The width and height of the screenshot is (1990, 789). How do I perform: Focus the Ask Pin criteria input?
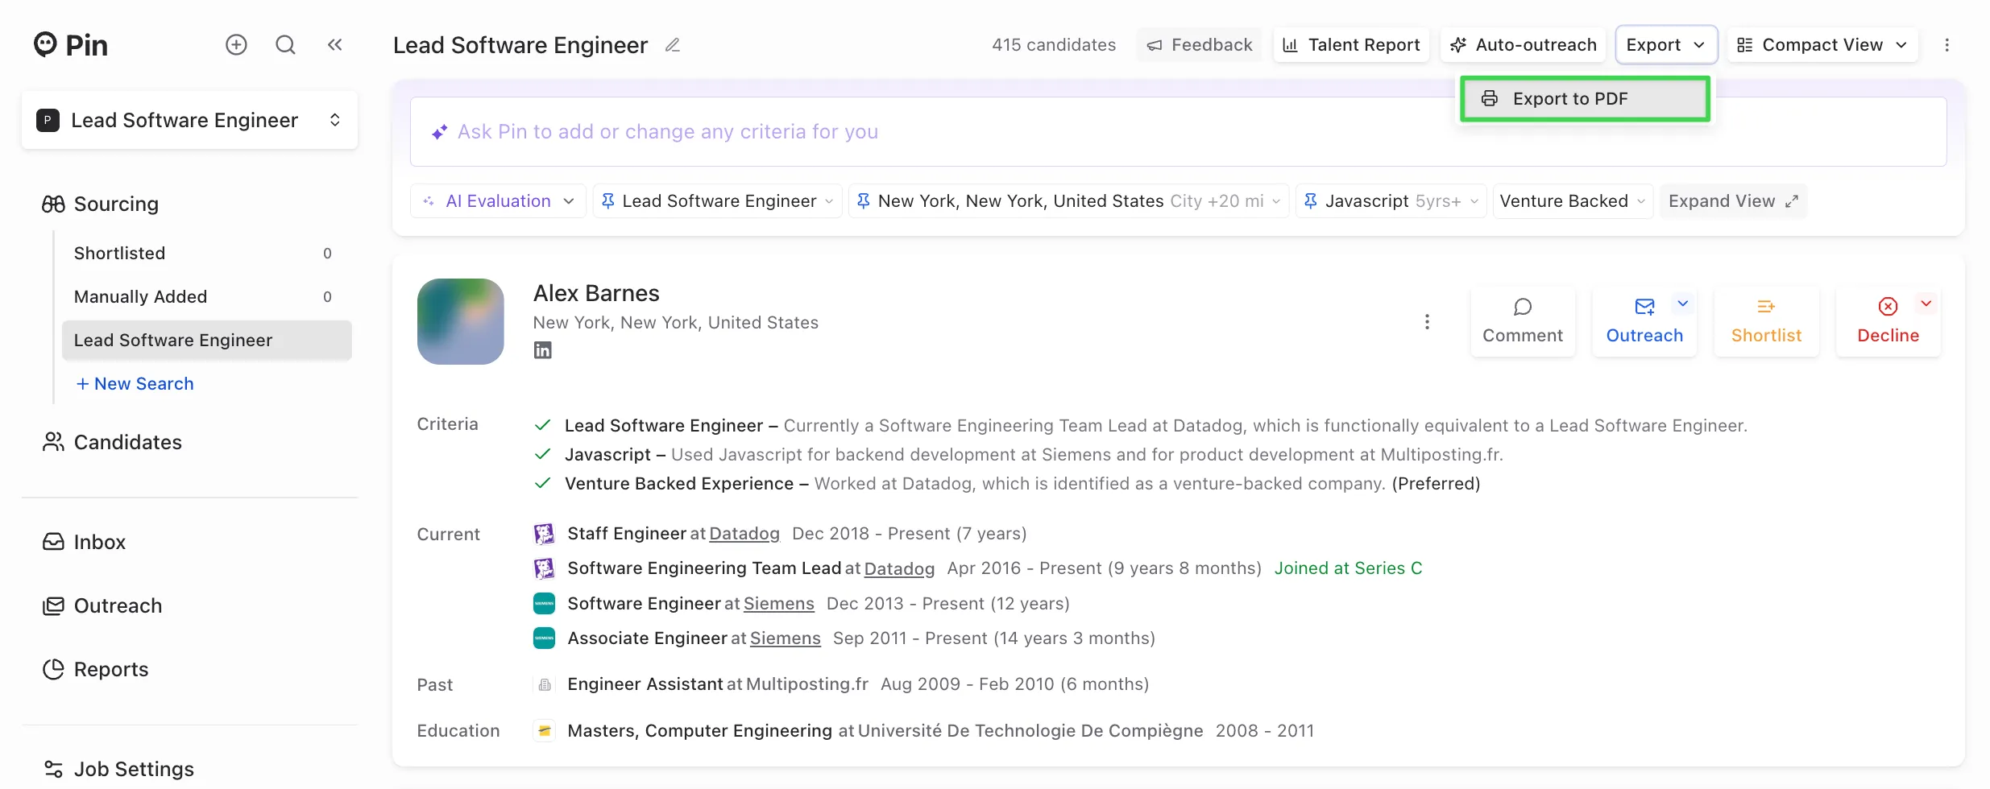coord(1178,132)
